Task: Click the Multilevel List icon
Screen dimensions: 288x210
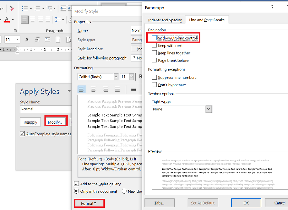Action: coord(49,8)
